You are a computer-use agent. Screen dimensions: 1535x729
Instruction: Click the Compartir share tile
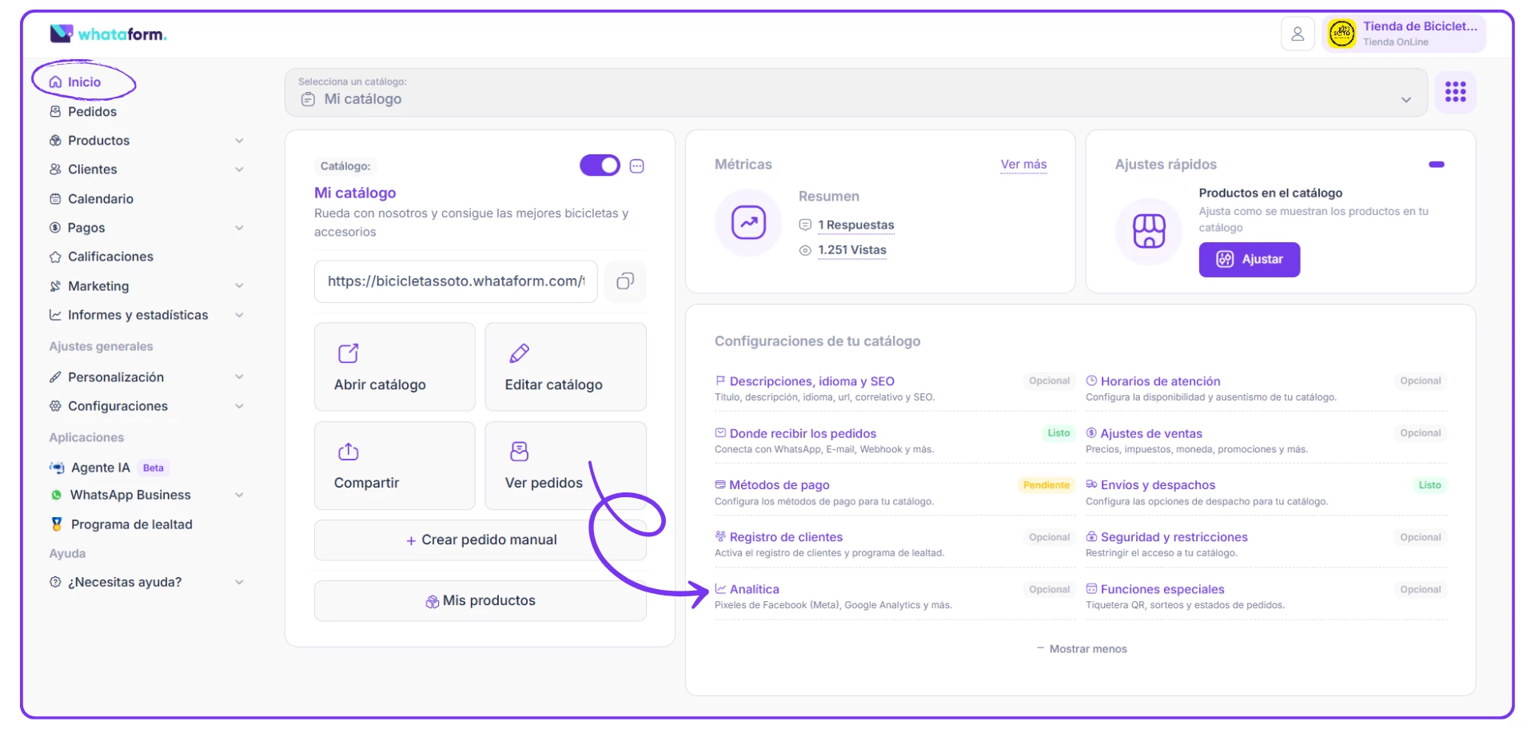coord(395,466)
